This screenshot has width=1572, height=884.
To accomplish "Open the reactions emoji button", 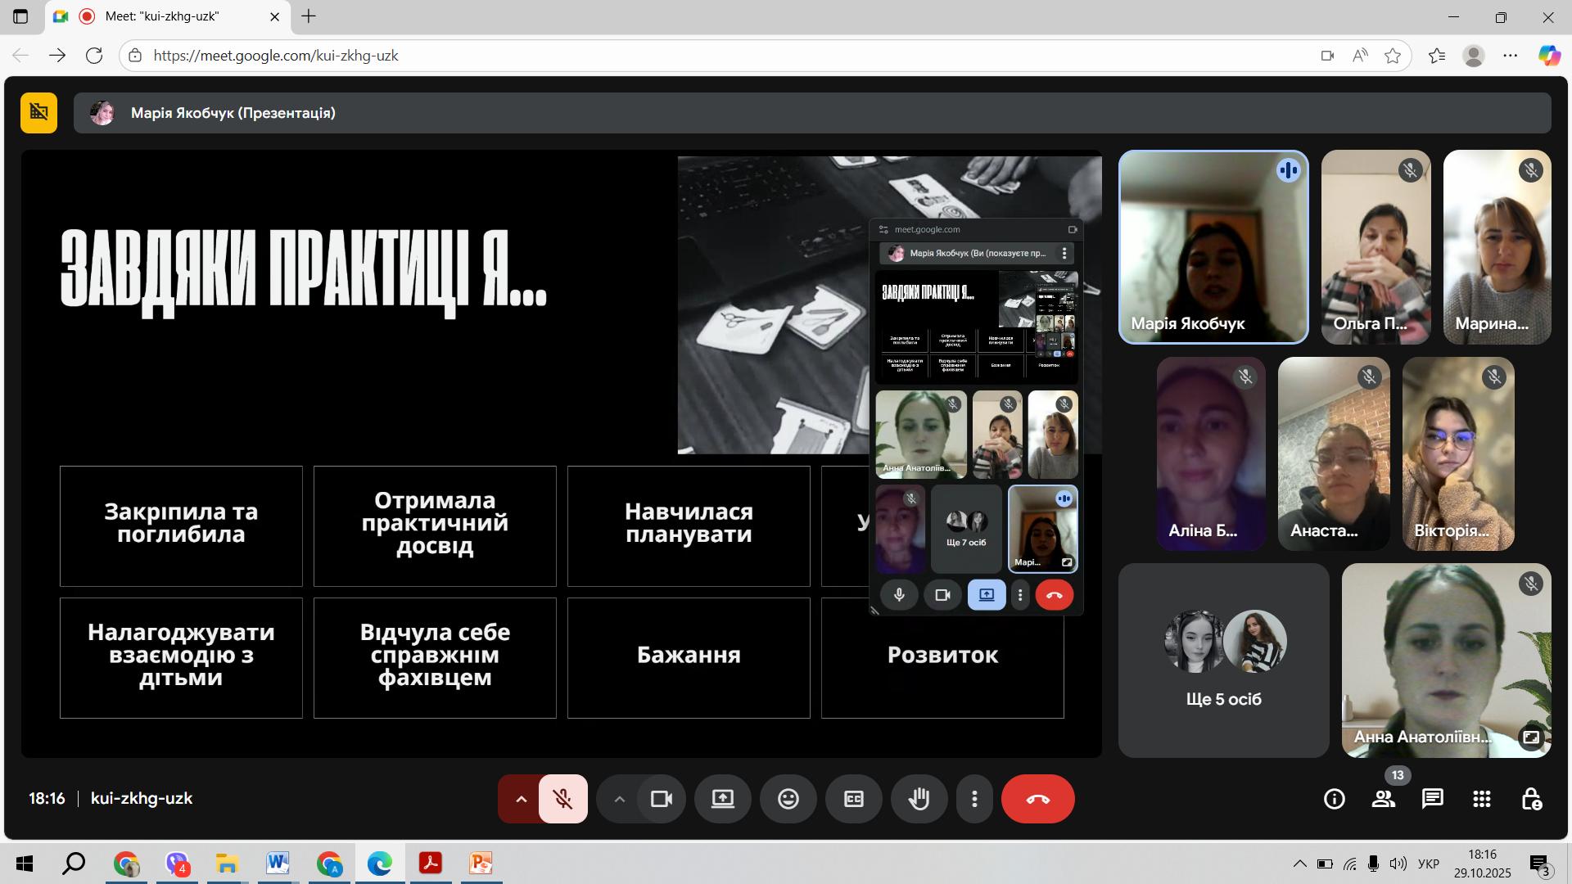I will (788, 799).
